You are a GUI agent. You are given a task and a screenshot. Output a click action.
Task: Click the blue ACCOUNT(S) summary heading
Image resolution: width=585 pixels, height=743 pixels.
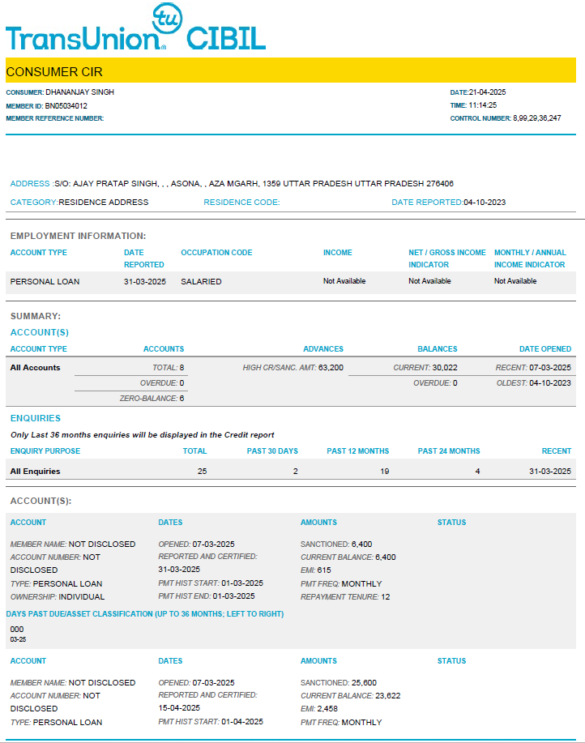(x=40, y=333)
